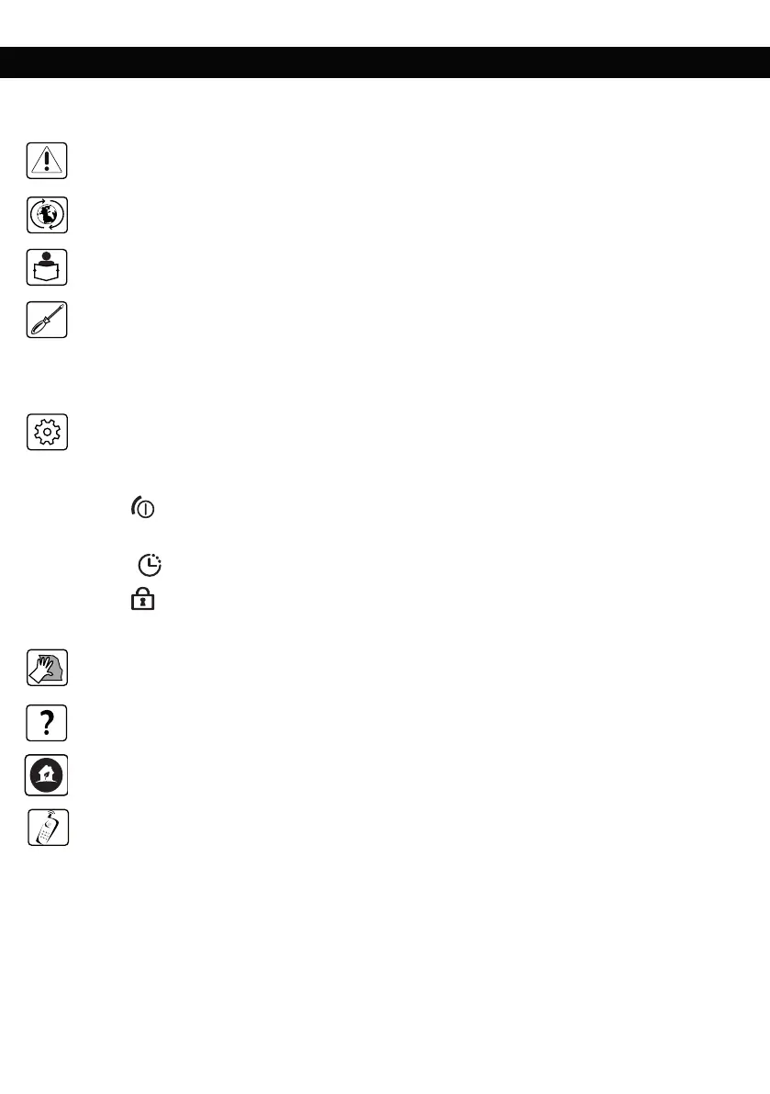Click the warning triangle safety icon
770x1094 pixels.
tap(47, 161)
